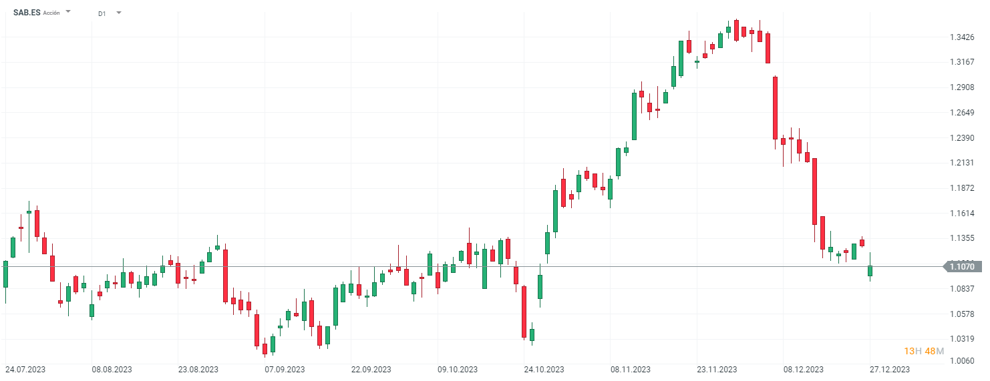Screen dimensions: 990x381
Task: Select the 1.1614 price scale value
Action: tap(961, 214)
